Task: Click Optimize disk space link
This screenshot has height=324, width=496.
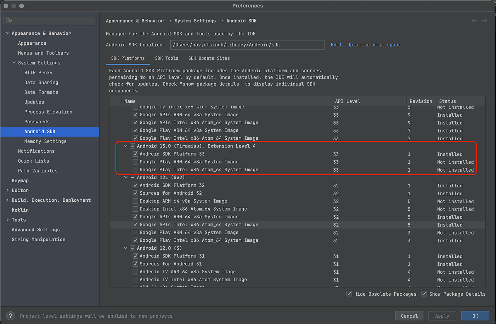Action: pyautogui.click(x=374, y=45)
